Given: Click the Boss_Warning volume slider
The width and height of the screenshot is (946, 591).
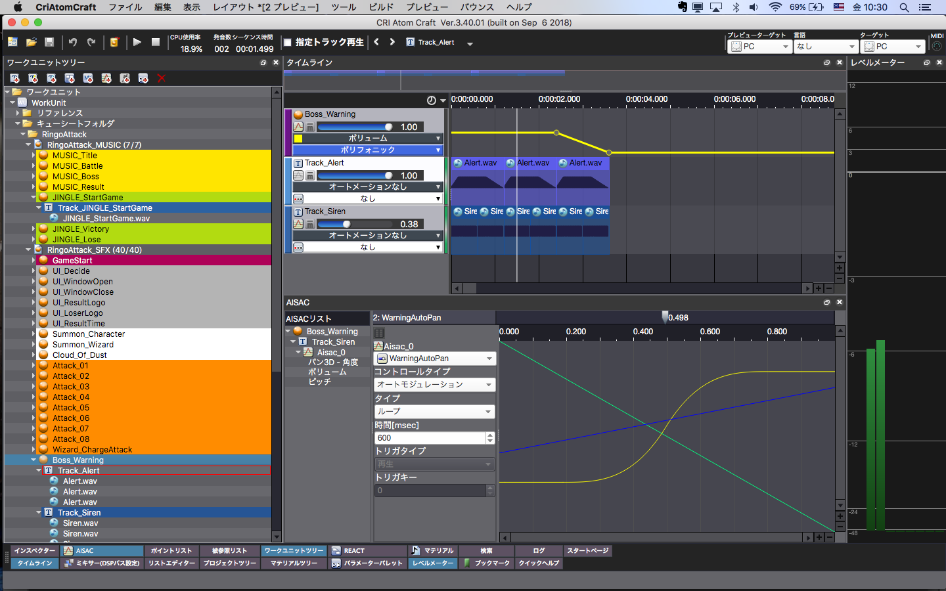Looking at the screenshot, I should [x=355, y=127].
